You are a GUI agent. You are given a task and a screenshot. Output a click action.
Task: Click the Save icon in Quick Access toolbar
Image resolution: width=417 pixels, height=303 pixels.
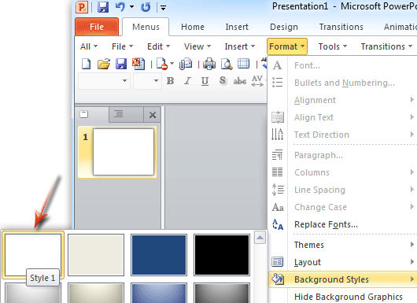pyautogui.click(x=103, y=7)
